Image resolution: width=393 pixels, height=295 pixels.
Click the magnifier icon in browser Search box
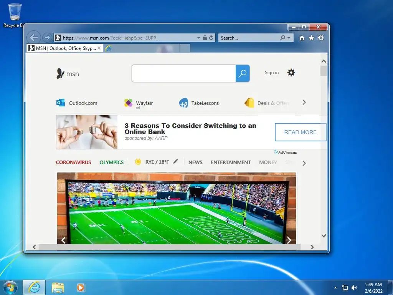coord(283,38)
